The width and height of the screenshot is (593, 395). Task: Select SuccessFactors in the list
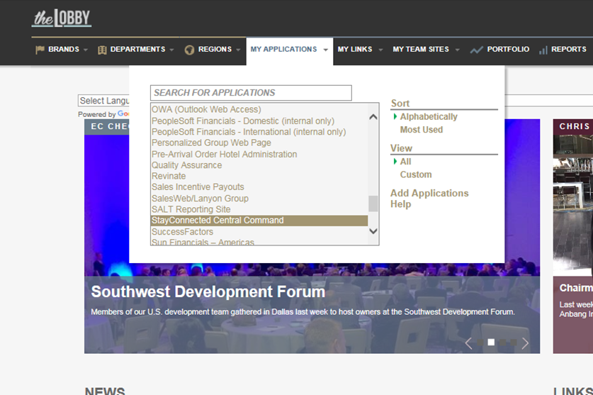tap(182, 232)
